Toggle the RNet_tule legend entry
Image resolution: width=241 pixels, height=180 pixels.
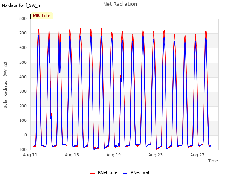[104, 172]
